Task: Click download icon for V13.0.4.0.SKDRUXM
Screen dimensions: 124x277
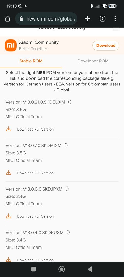Action: (x=9, y=259)
